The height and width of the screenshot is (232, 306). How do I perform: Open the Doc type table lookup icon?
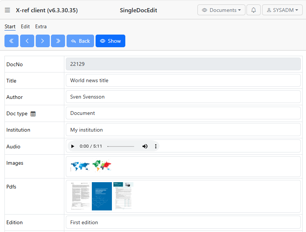(x=33, y=114)
